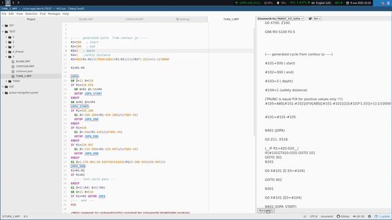Expand the pulsar-navigation-panel folder arrow
The image size is (392, 220).
3,93
